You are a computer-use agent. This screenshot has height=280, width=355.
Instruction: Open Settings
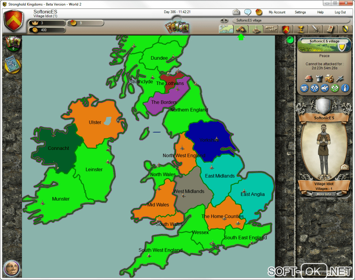pos(300,12)
